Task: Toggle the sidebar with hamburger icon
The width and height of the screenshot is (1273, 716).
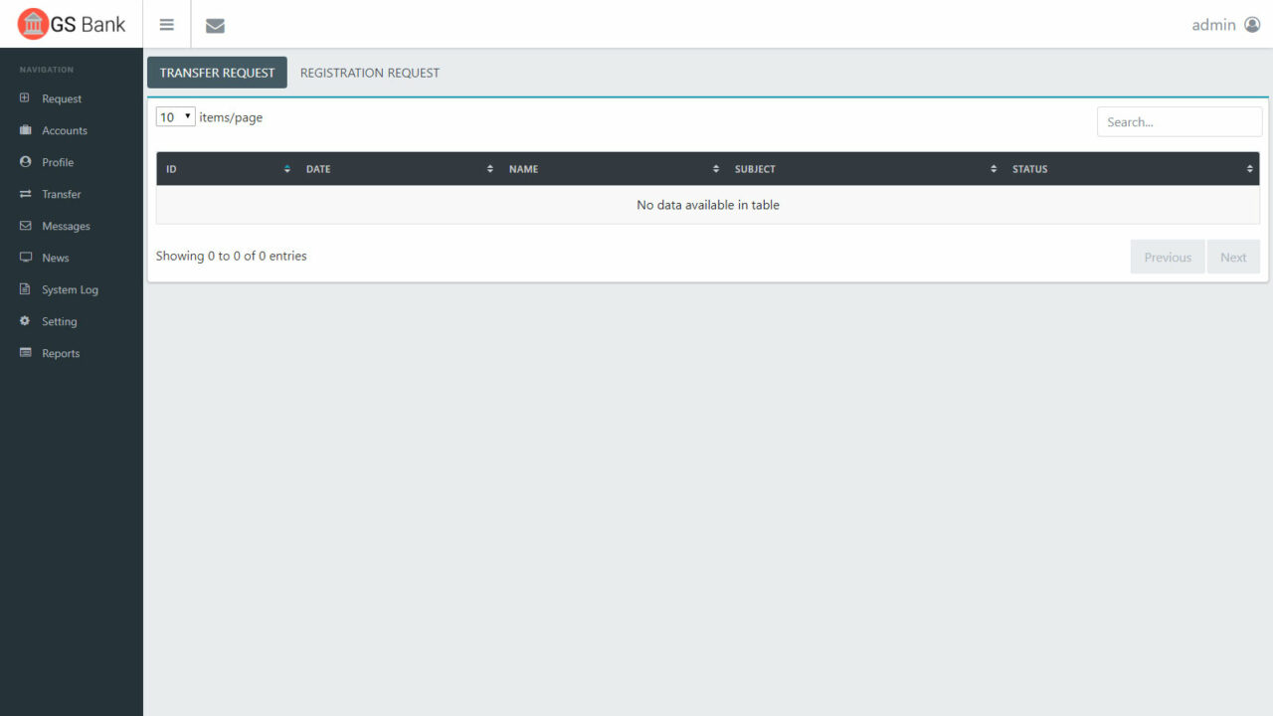Action: (166, 24)
